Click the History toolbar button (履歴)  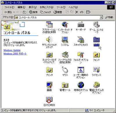pos(58,12)
